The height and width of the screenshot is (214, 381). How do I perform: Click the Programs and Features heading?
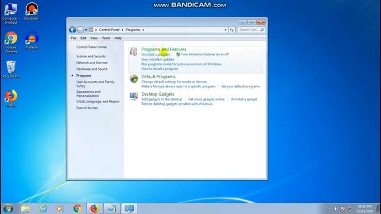coord(164,49)
